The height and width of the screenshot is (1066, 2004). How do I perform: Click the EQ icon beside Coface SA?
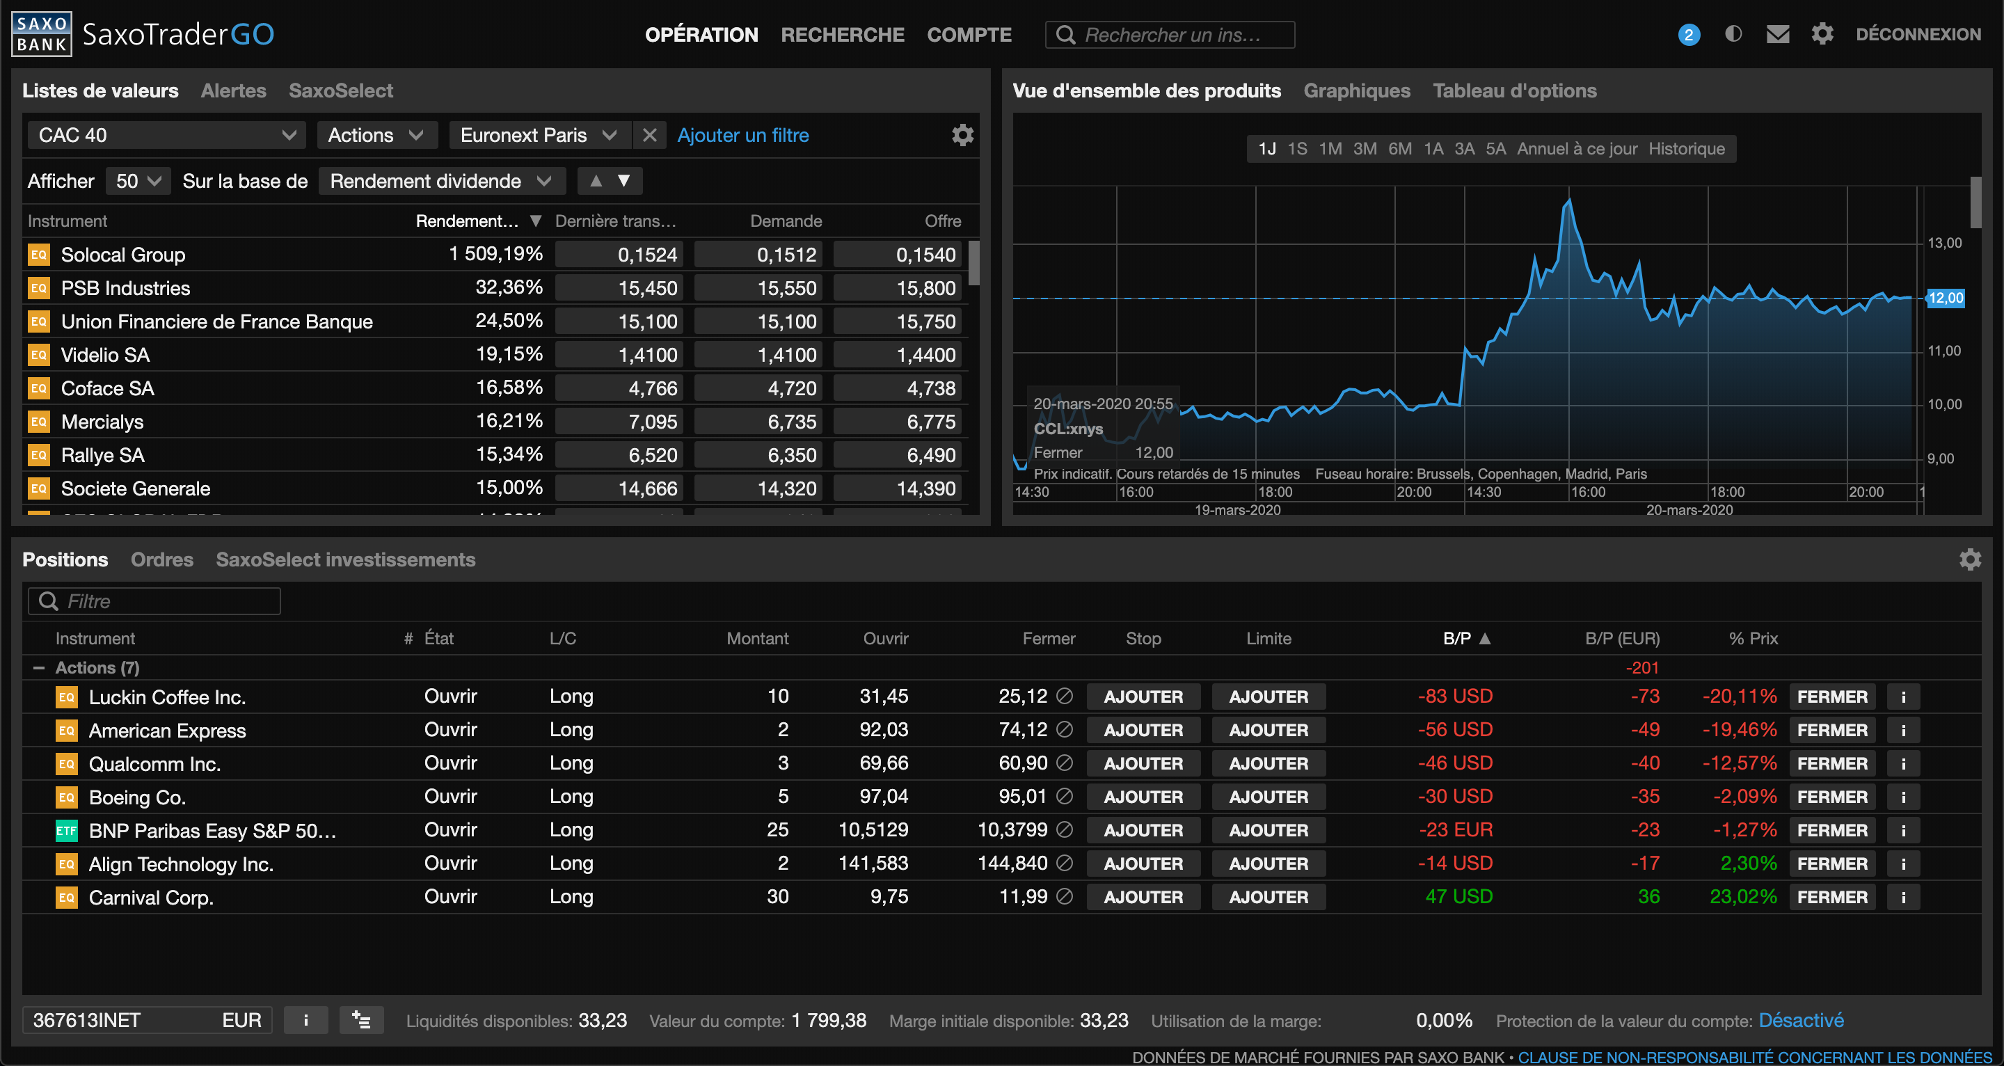coord(39,388)
